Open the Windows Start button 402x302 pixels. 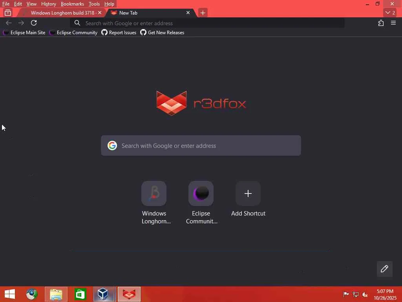(x=10, y=294)
